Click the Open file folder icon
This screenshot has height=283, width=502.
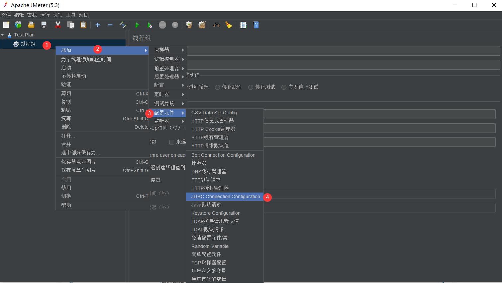pos(31,25)
